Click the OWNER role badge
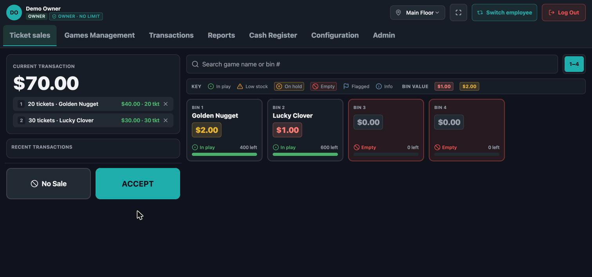 point(36,16)
